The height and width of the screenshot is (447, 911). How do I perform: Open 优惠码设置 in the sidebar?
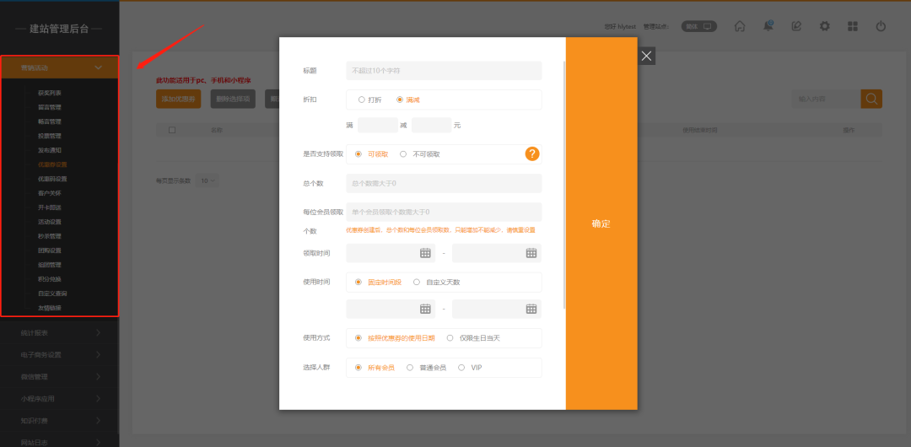click(x=51, y=179)
